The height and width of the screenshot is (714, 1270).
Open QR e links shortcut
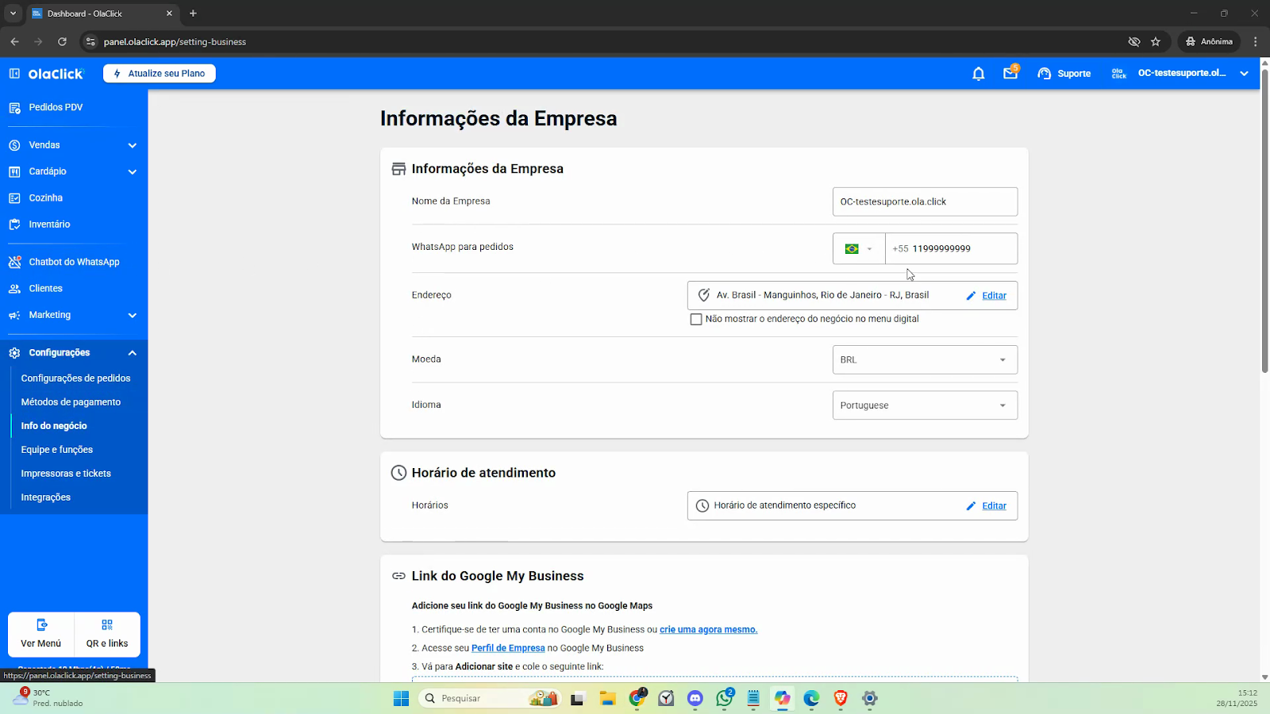107,634
